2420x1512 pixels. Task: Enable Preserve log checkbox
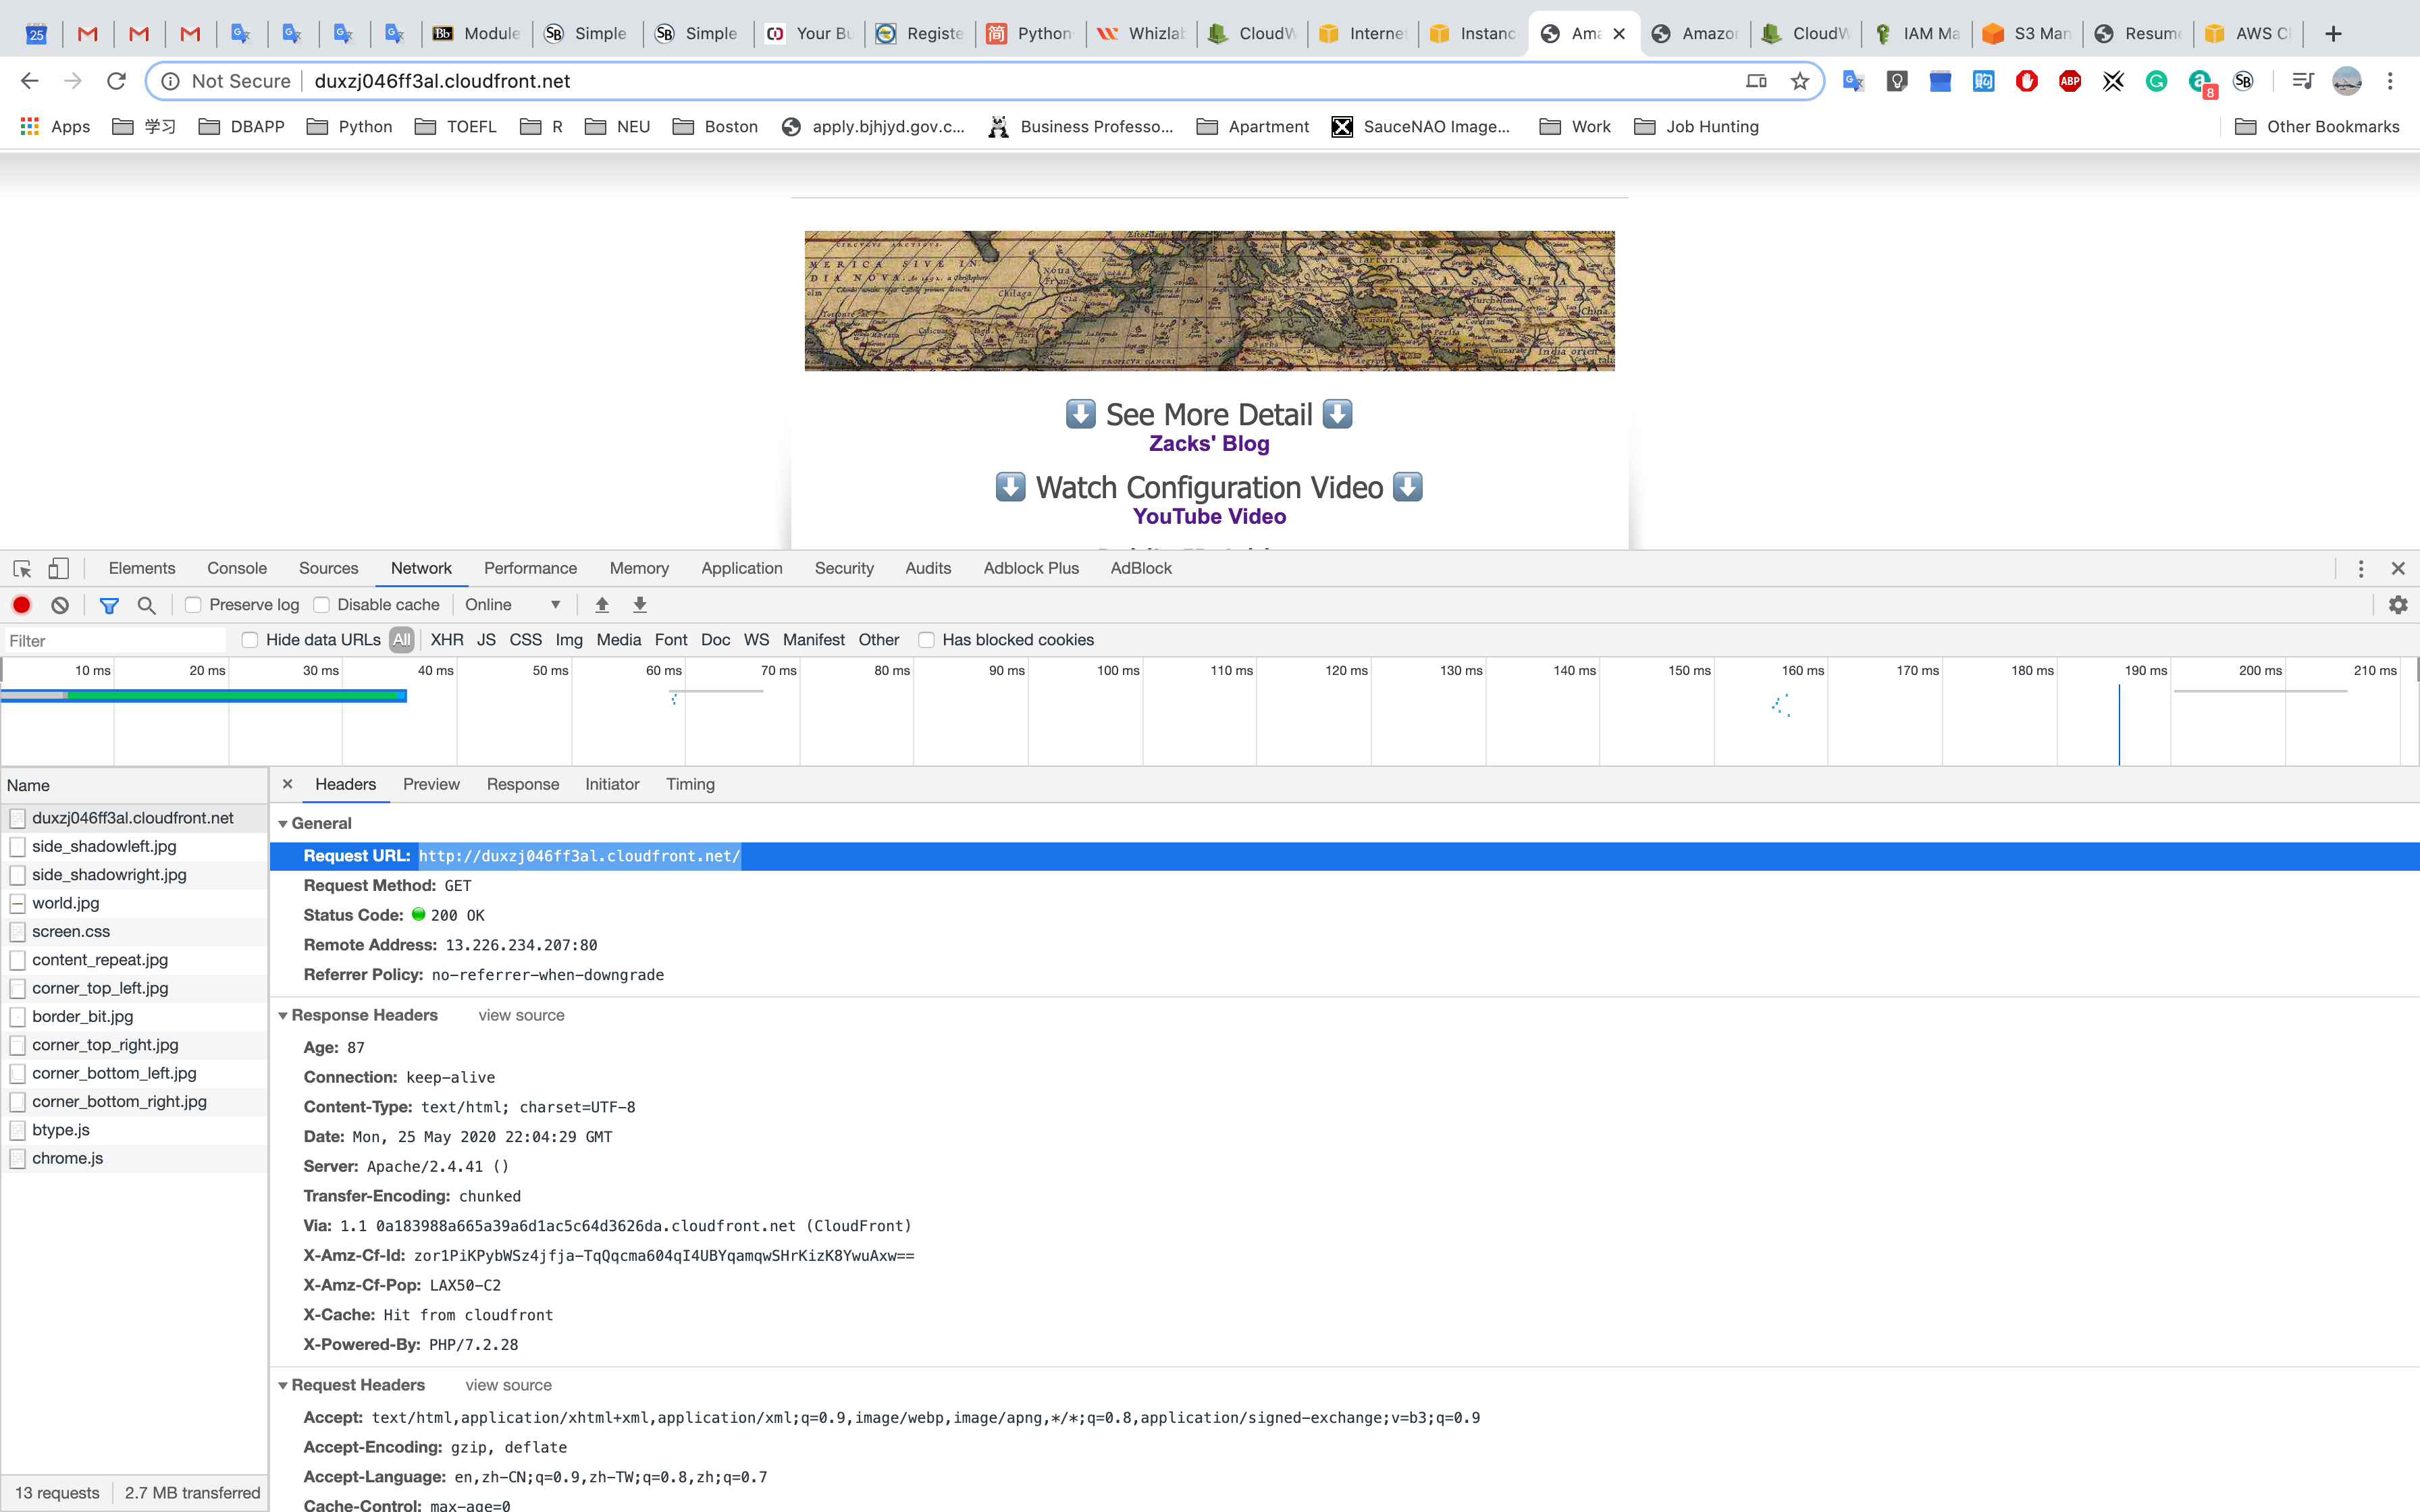[x=194, y=605]
